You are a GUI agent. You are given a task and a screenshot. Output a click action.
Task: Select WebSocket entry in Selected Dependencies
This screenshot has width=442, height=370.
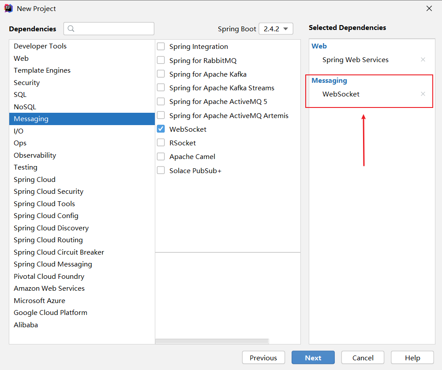(x=341, y=94)
